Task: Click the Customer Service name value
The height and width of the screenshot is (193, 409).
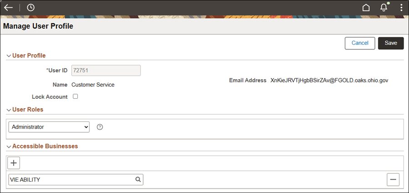Action: coord(93,85)
